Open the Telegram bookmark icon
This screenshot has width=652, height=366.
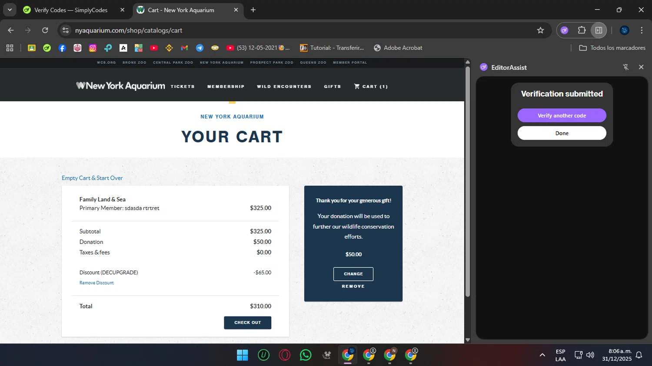200,48
